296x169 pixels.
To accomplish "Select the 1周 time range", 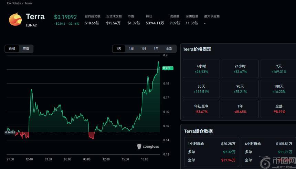I will pyautogui.click(x=131, y=49).
